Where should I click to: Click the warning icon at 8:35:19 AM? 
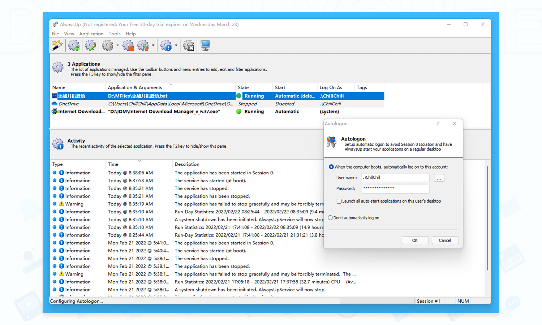click(61, 204)
